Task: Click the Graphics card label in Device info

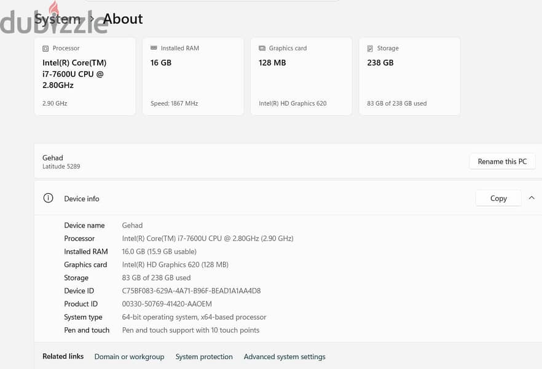Action: point(85,264)
